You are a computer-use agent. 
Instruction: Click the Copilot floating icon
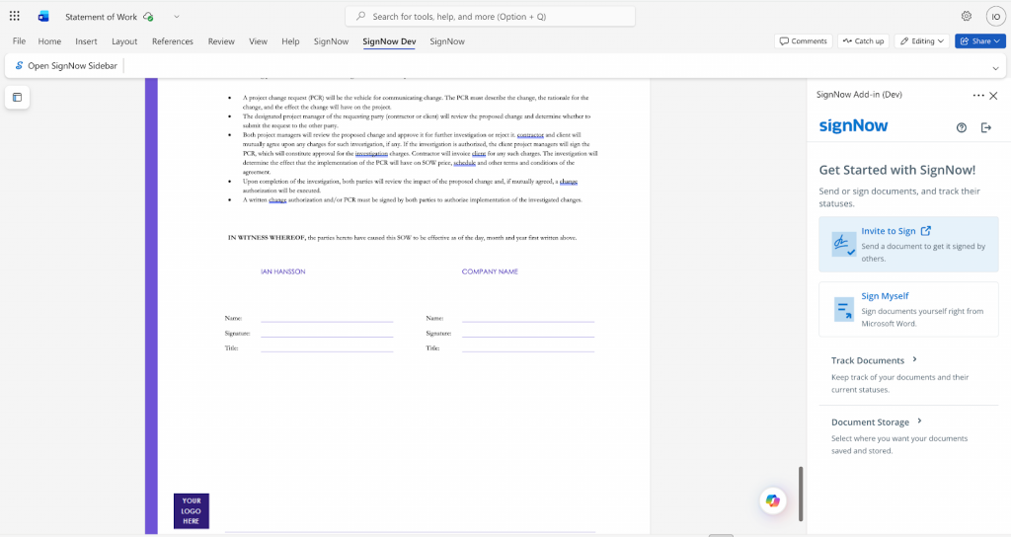click(772, 500)
